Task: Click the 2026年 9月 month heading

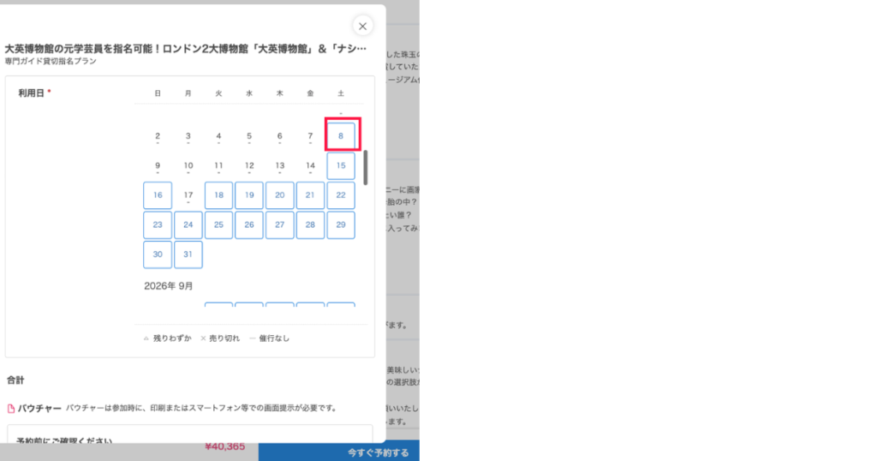Action: 169,286
